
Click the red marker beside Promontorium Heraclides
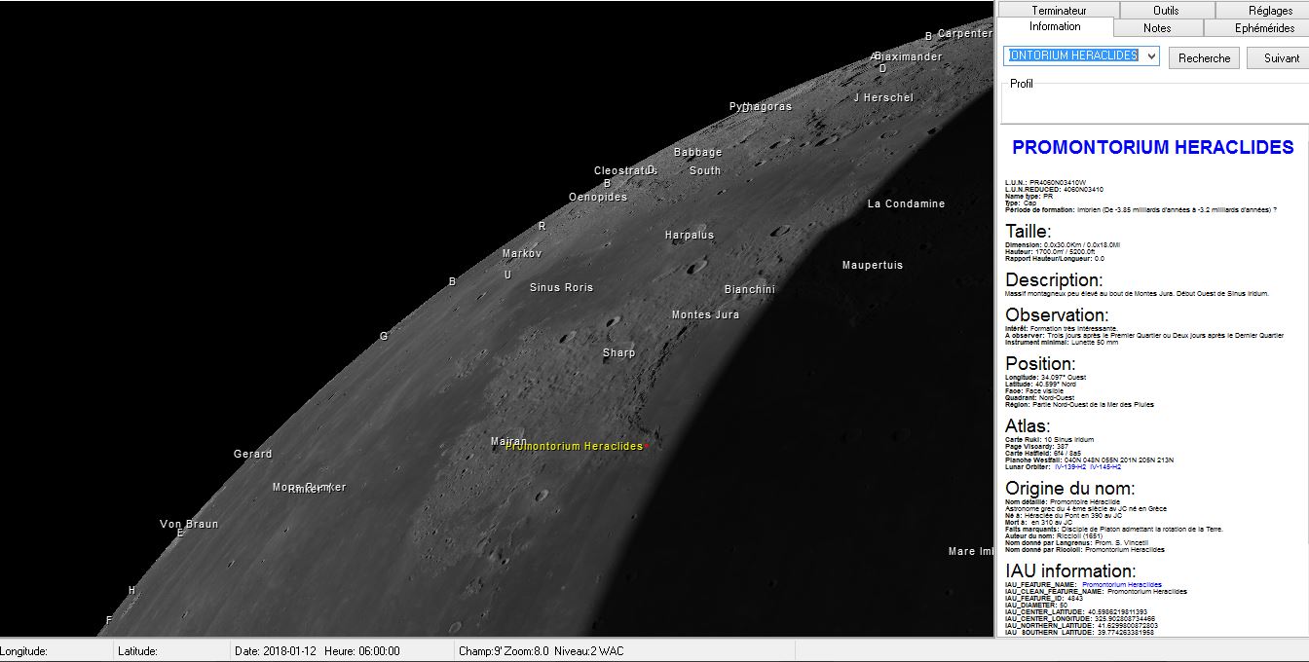(647, 446)
